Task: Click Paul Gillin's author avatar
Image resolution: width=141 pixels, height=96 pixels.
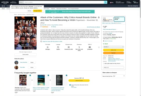Action: point(16,68)
